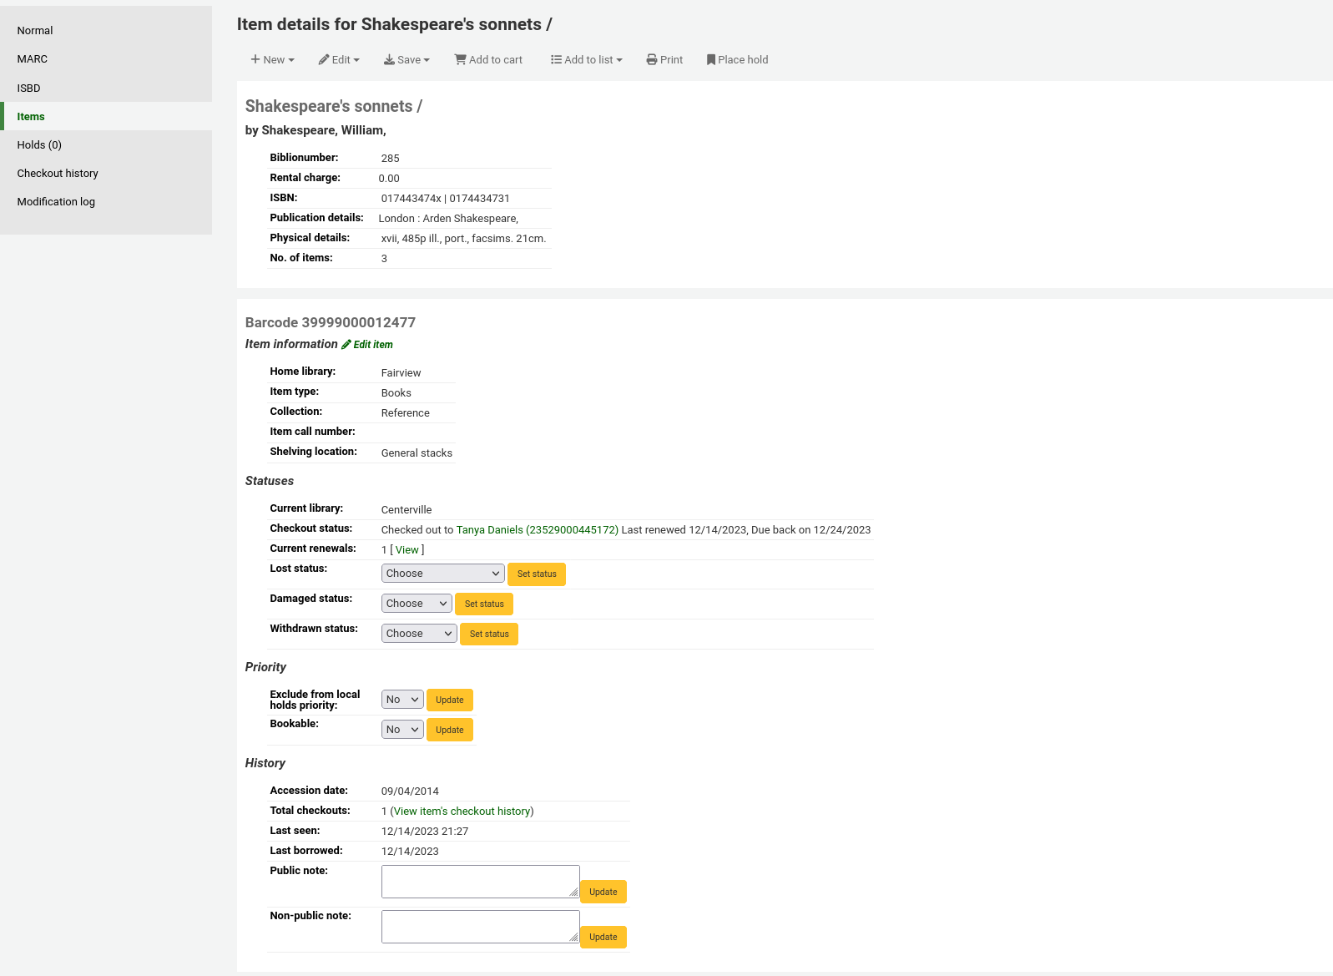Click the plus icon on the New button

click(255, 59)
